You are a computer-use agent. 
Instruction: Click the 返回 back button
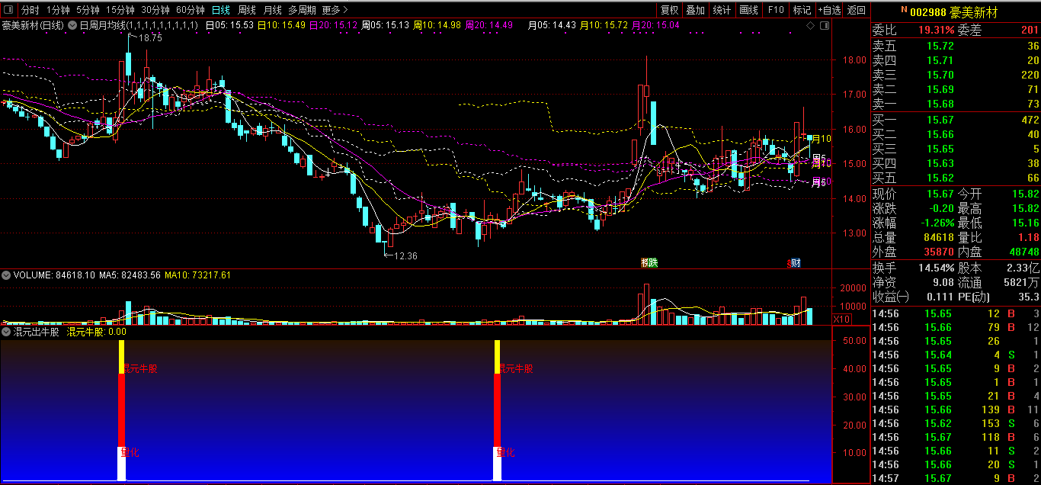coord(857,10)
